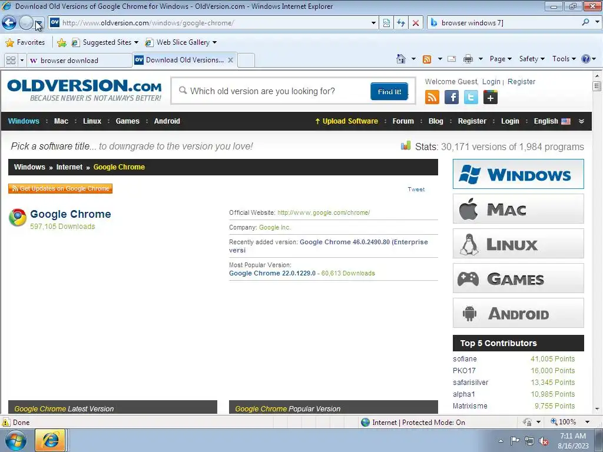Click the browser Forward arrow button
This screenshot has height=452, width=603.
[x=26, y=23]
